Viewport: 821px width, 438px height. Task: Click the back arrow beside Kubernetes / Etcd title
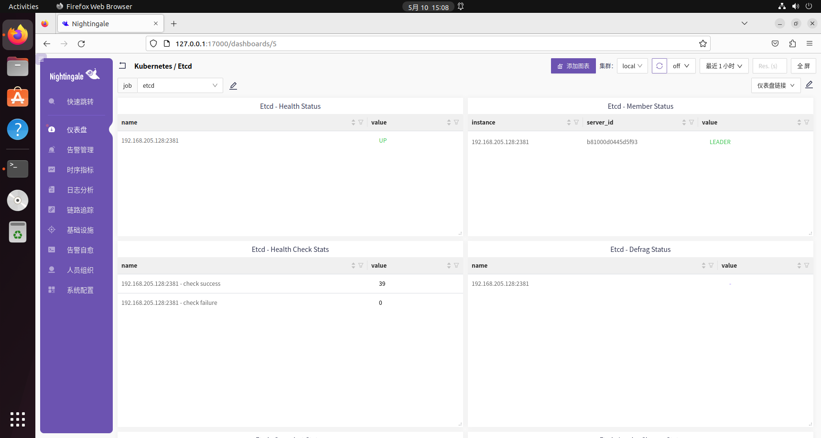(x=123, y=66)
